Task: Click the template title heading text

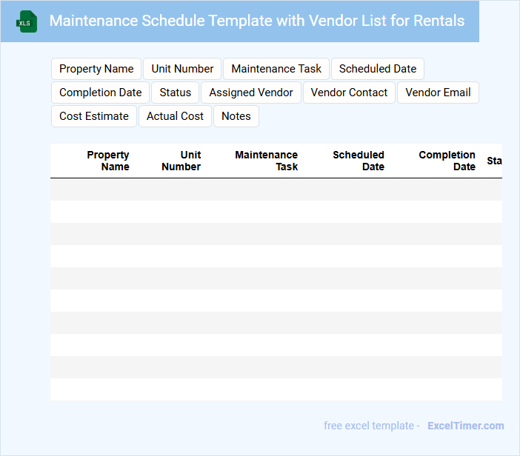Action: tap(257, 21)
